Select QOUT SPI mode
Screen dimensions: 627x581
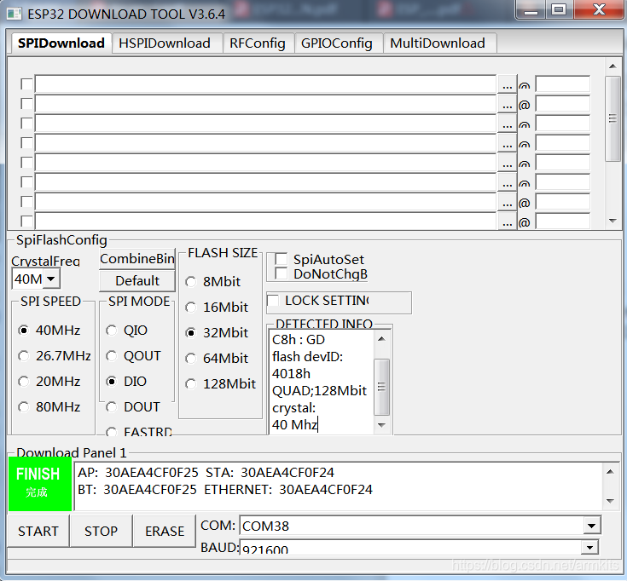111,356
